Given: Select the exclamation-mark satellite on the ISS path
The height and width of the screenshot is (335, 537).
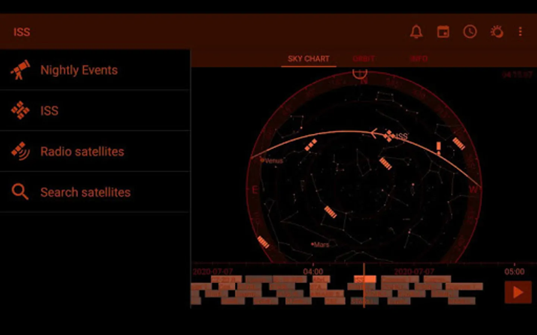Looking at the screenshot, I should point(439,148).
